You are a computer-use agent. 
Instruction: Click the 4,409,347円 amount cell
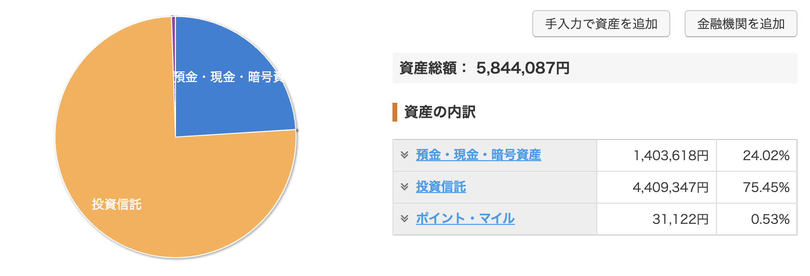pyautogui.click(x=670, y=187)
